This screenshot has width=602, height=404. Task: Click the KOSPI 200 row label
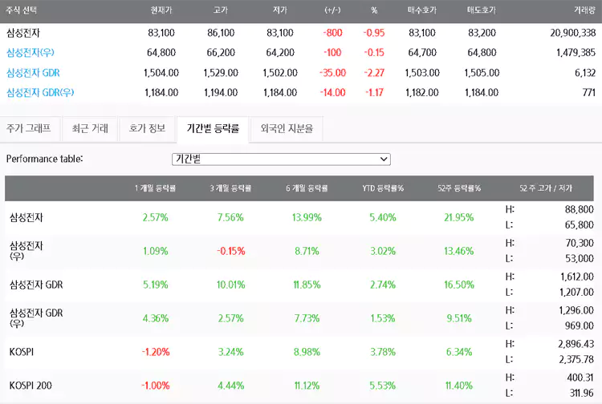coord(31,386)
